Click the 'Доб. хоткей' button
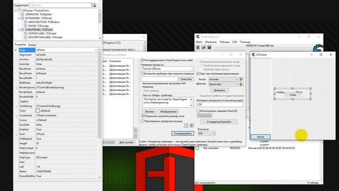Screen dimensions: 339x191 pyautogui.click(x=126, y=142)
